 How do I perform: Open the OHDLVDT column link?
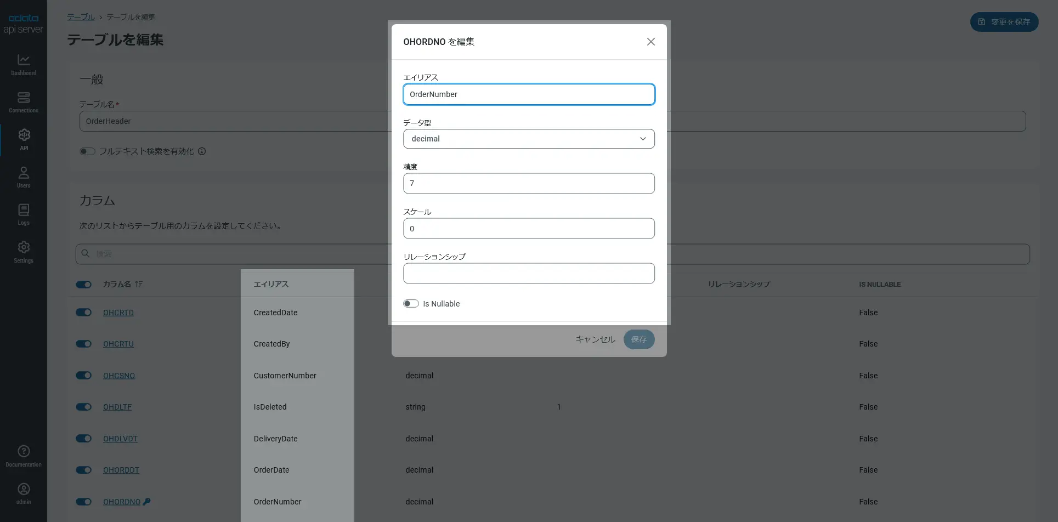pos(121,439)
